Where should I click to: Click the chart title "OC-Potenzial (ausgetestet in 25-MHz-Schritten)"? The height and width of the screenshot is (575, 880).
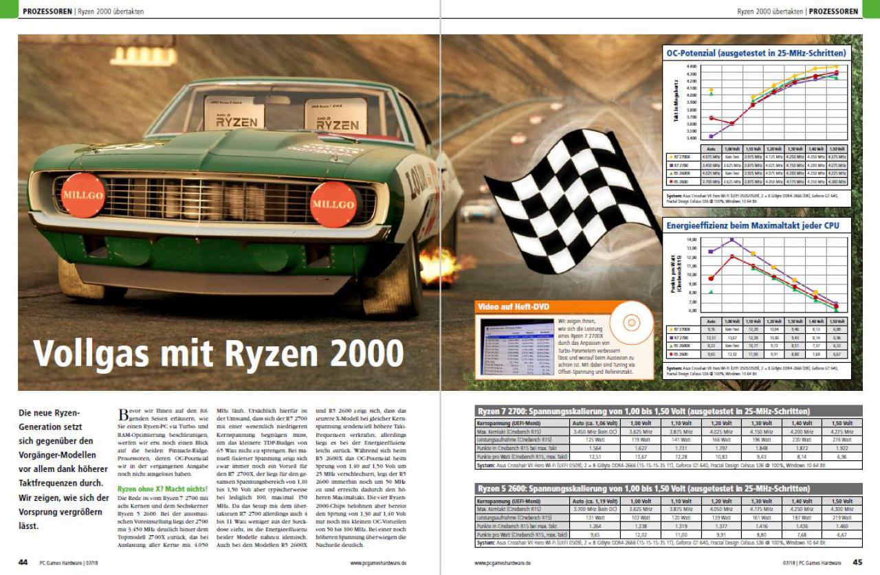(x=756, y=52)
